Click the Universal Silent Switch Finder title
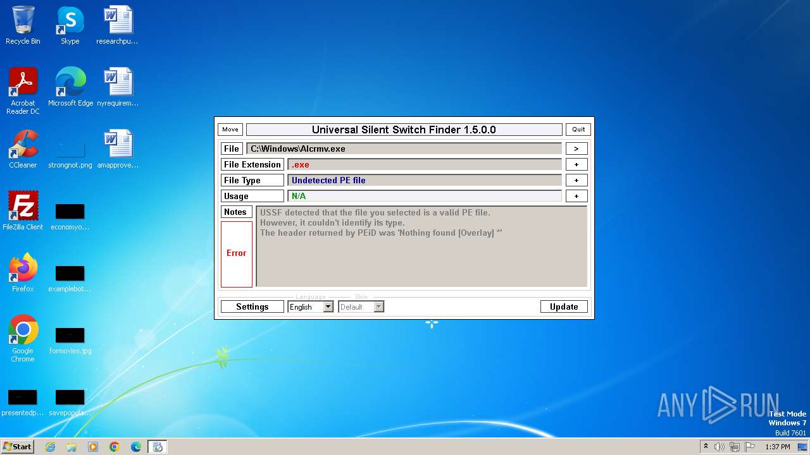Viewport: 810px width, 455px height. click(404, 130)
